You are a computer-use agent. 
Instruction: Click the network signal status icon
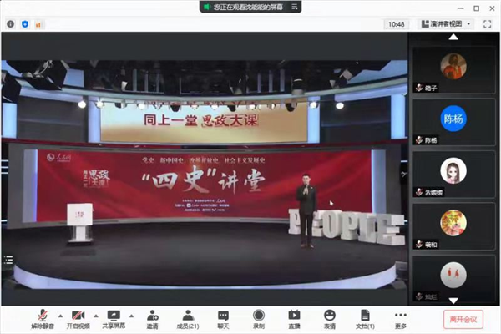tap(39, 24)
